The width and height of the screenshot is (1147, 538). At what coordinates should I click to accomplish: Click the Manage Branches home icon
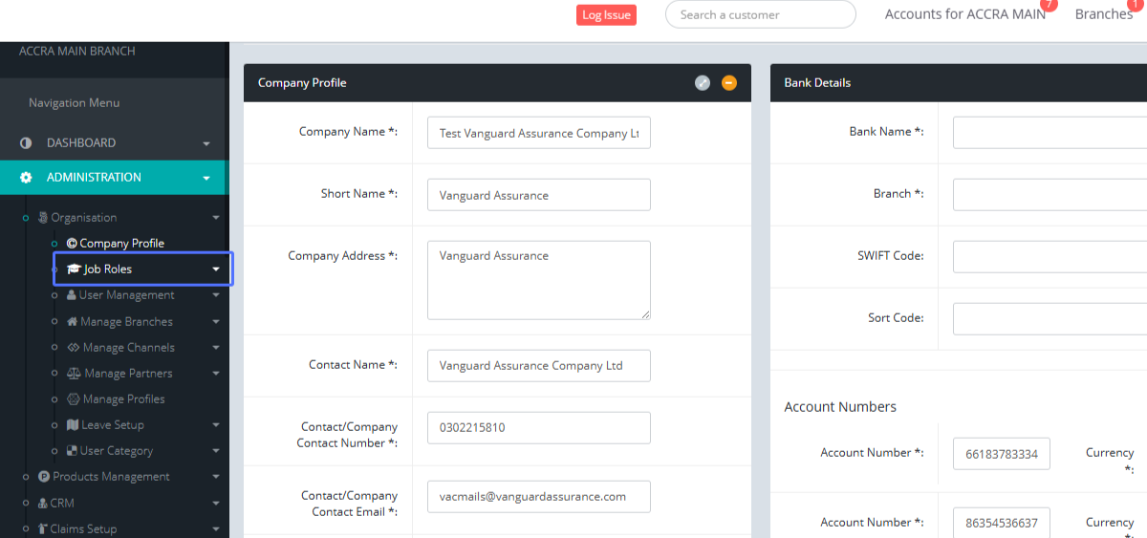click(x=72, y=322)
